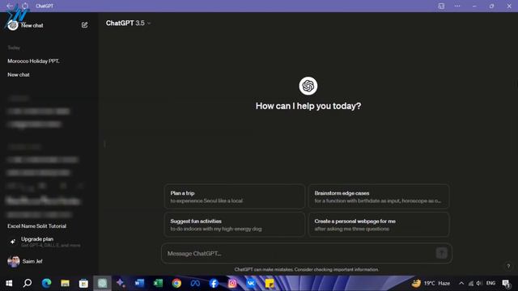
Task: Open Sticky Notes from the taskbar
Action: 270,283
